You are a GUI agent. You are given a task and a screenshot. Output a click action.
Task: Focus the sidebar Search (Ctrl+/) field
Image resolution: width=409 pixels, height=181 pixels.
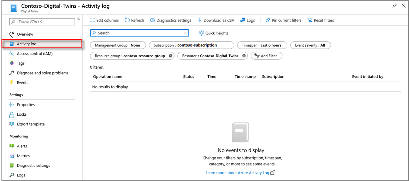(42, 22)
